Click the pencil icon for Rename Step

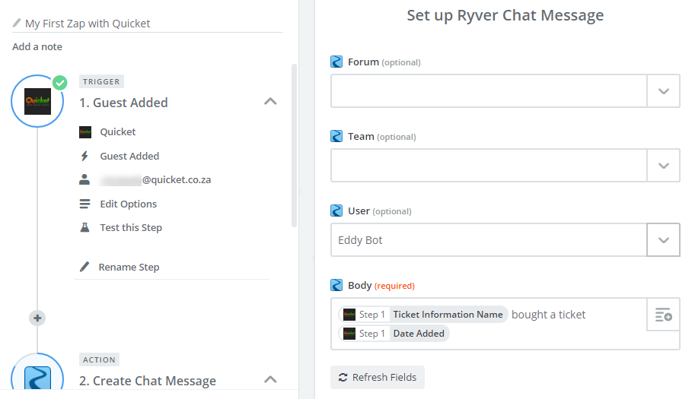pyautogui.click(x=85, y=267)
